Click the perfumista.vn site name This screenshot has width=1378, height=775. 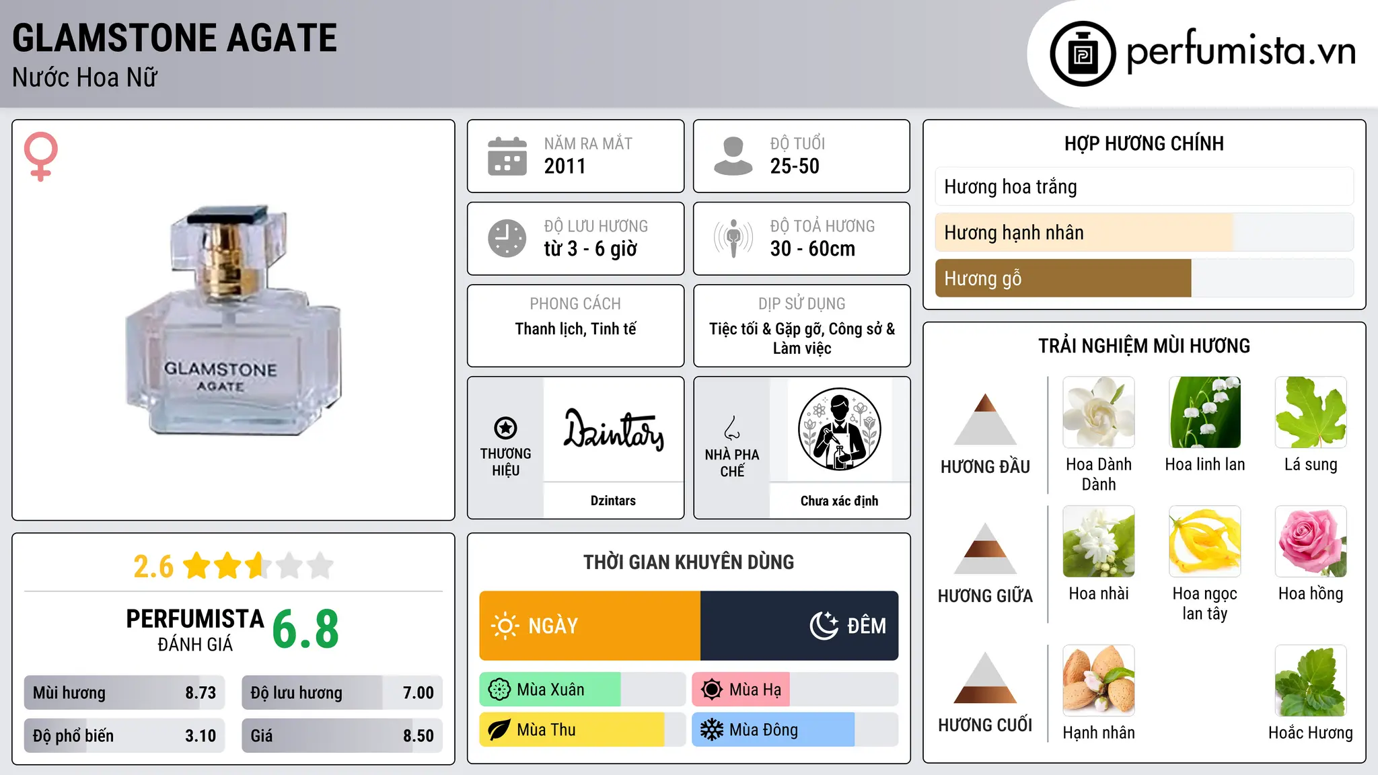click(1241, 52)
